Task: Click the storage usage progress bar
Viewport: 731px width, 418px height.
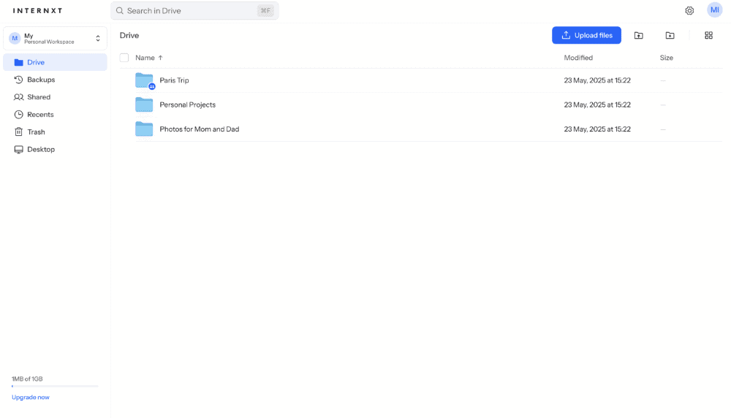Action: (x=55, y=387)
